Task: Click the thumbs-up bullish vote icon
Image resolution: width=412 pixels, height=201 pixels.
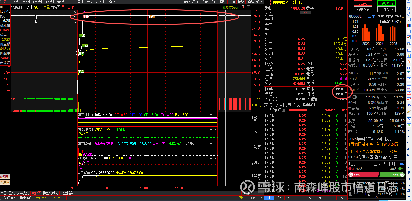Action: (351, 175)
